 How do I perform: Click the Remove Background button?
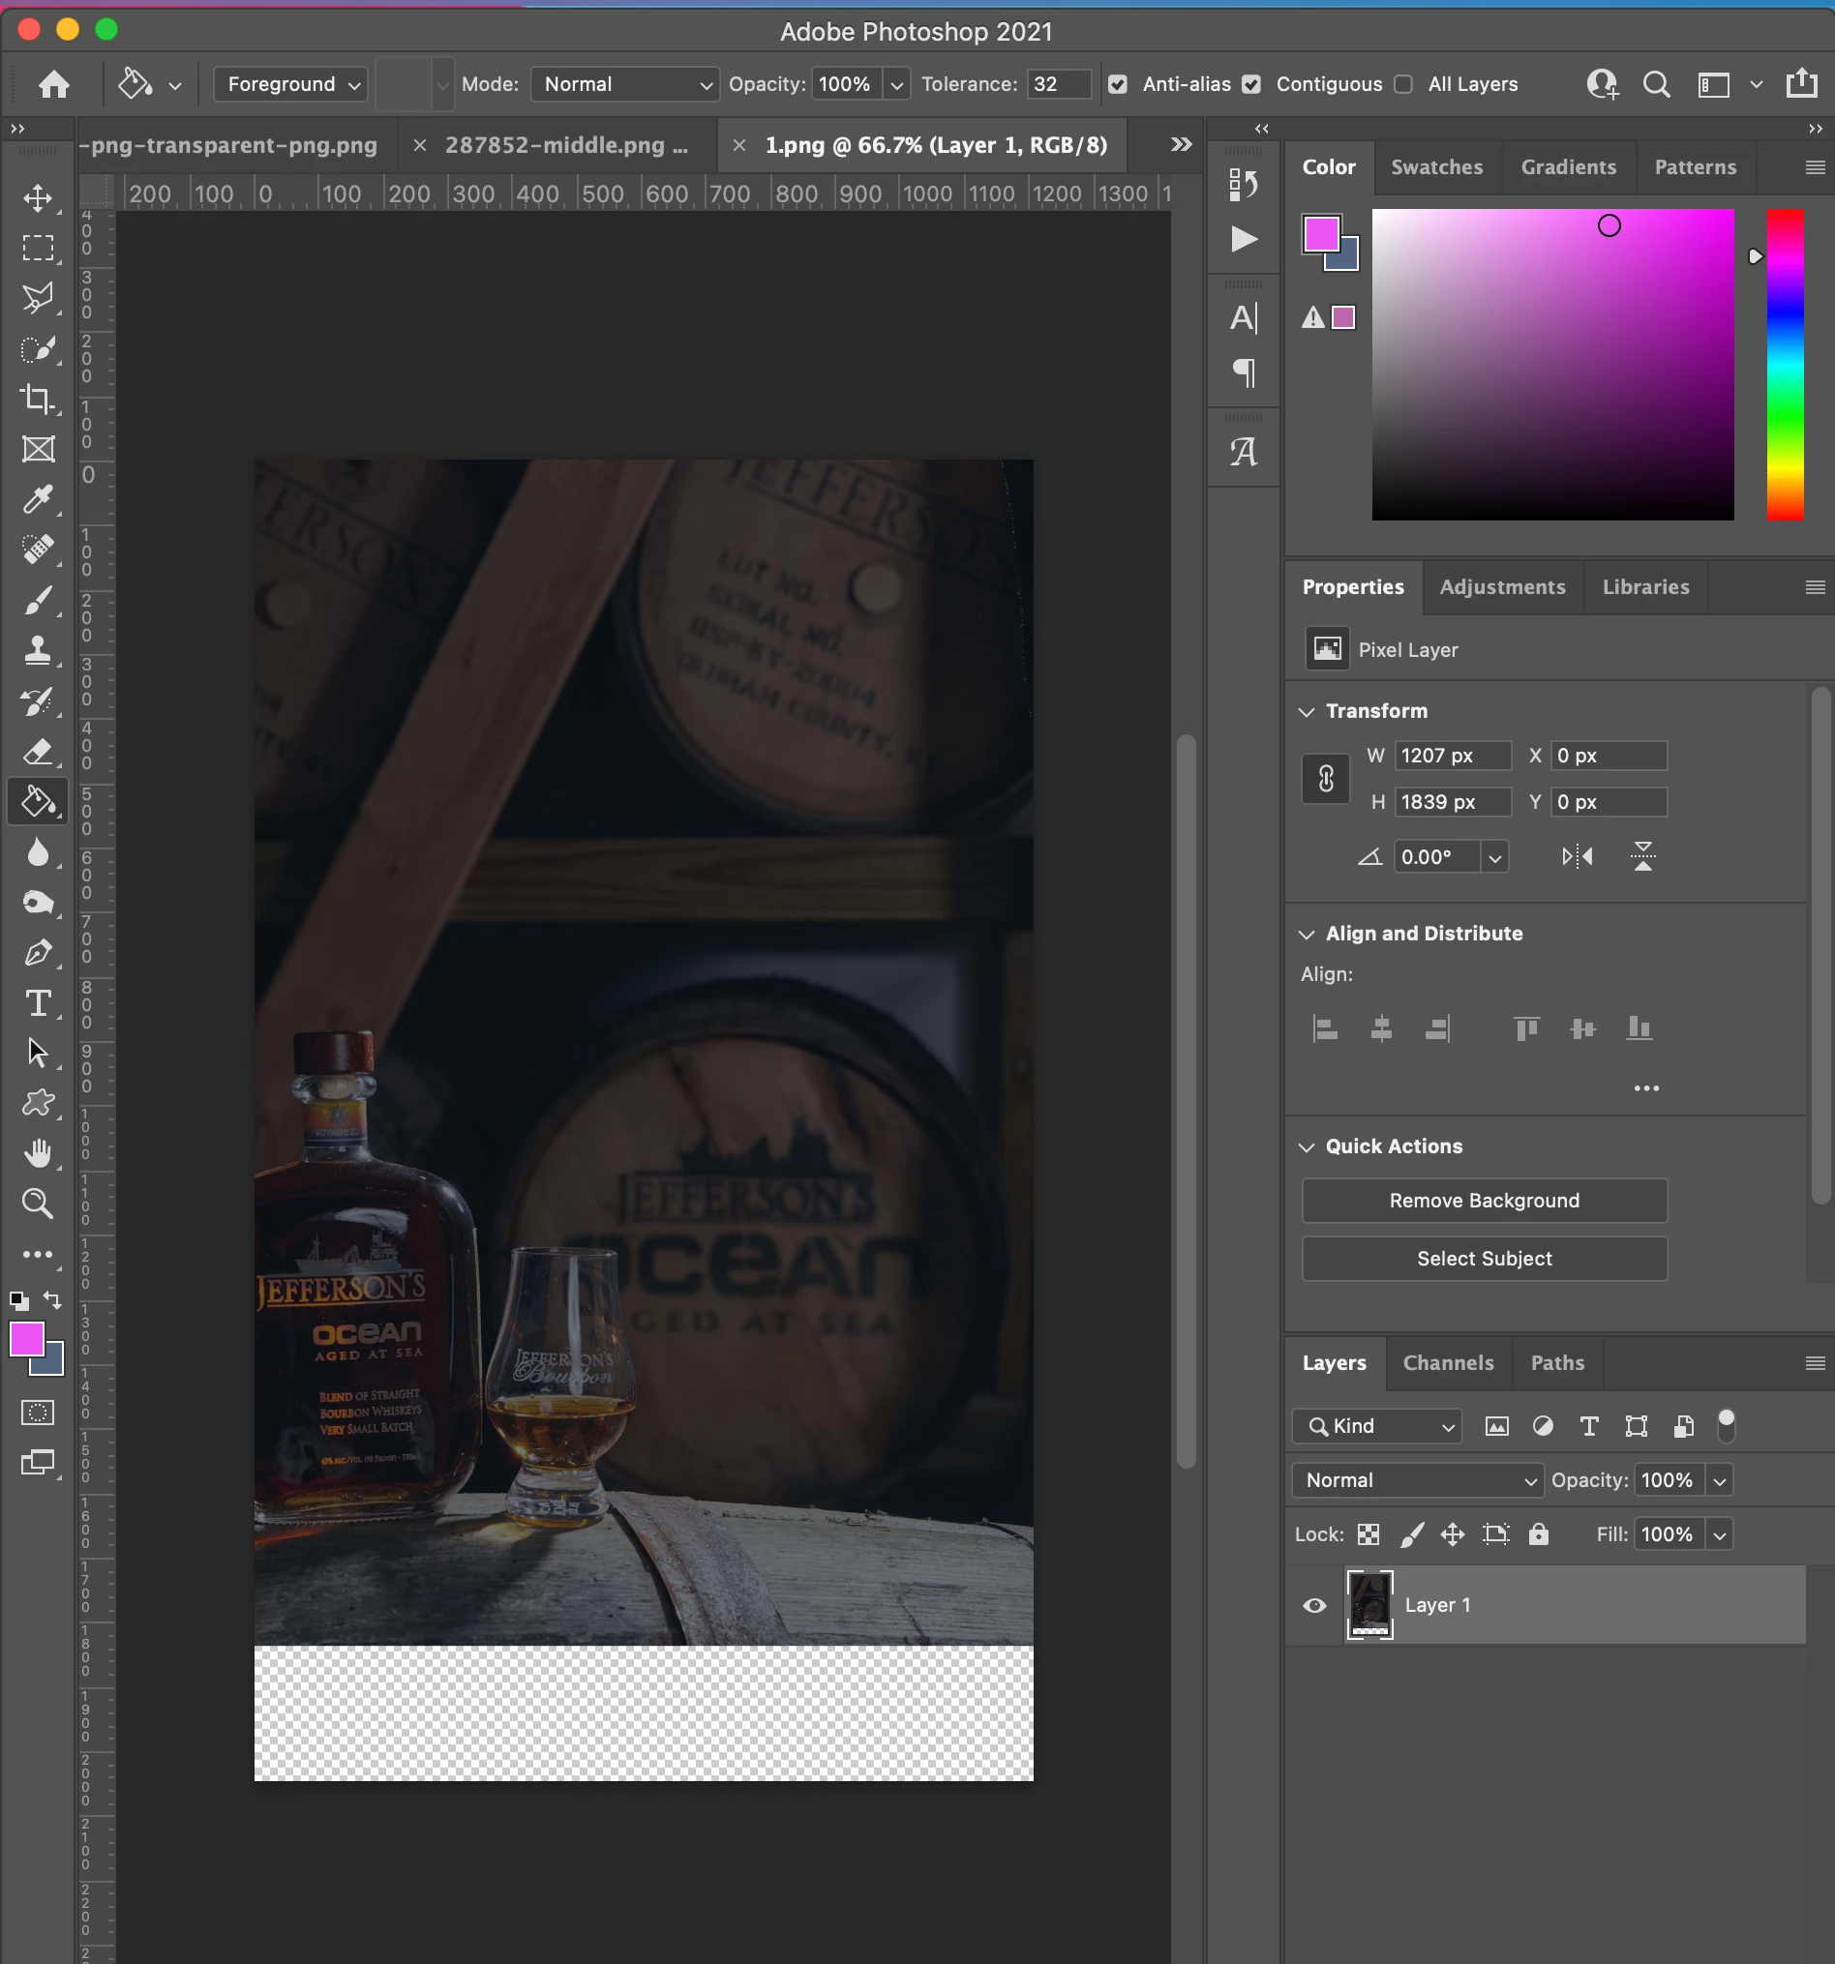coord(1485,1202)
